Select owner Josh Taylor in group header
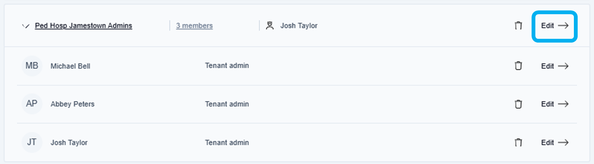 coord(299,25)
